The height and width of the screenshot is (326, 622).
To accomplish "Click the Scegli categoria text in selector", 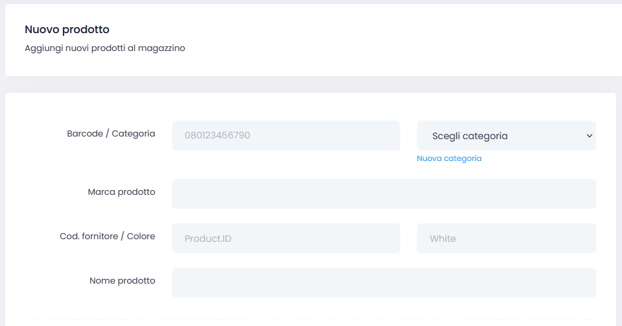I will [x=470, y=136].
